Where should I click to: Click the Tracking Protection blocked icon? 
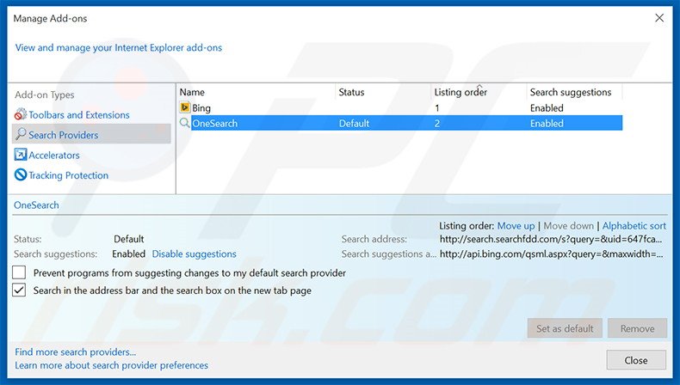(x=21, y=174)
